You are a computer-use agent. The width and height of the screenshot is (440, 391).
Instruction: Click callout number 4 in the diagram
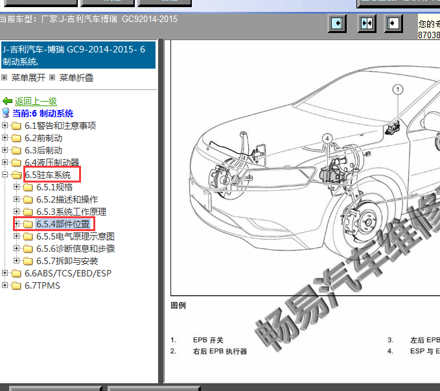pyautogui.click(x=327, y=138)
